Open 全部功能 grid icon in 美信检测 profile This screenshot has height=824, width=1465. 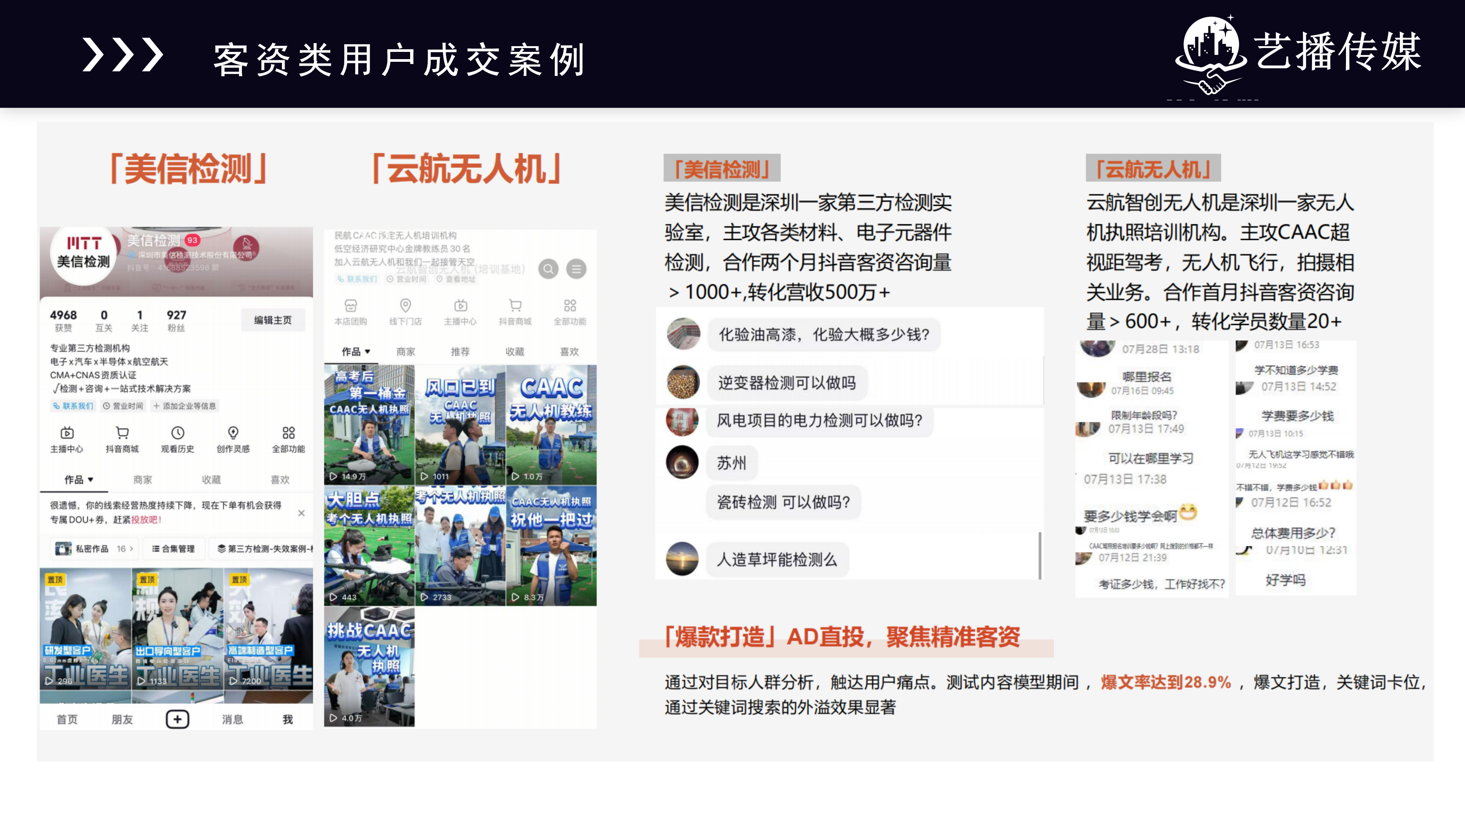click(288, 433)
